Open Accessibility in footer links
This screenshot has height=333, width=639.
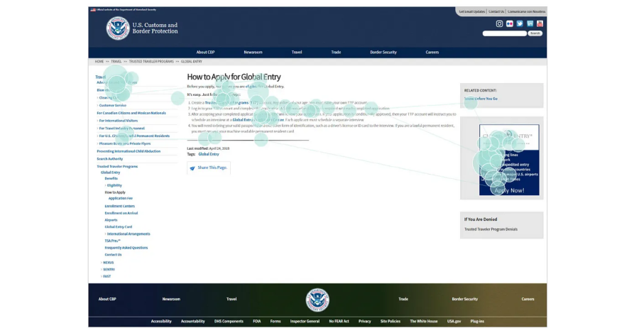tap(161, 321)
